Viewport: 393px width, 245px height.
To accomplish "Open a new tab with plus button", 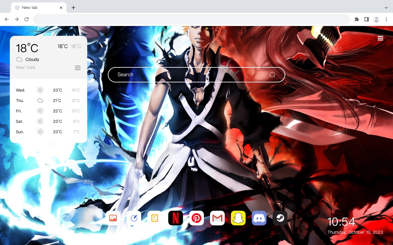I will point(73,8).
